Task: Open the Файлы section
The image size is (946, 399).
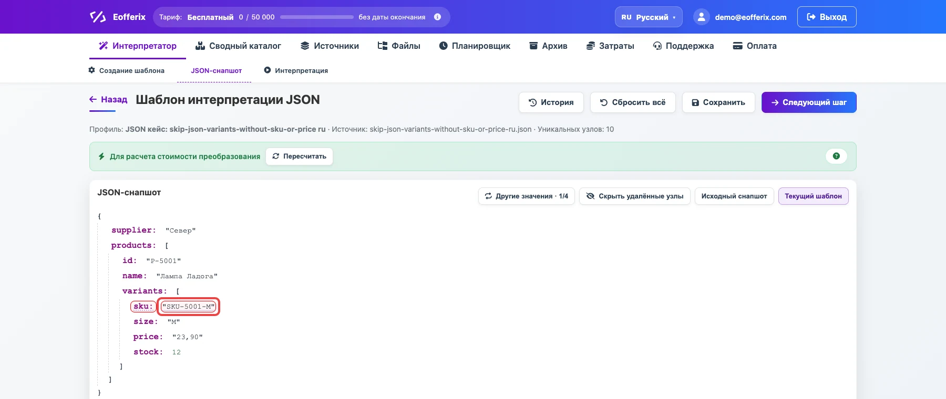Action: click(x=399, y=46)
